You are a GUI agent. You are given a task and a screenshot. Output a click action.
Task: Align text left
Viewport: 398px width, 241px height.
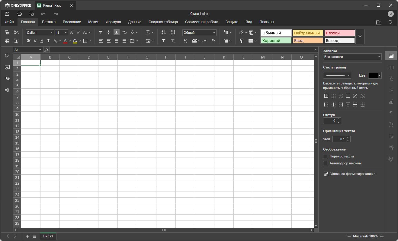pyautogui.click(x=101, y=41)
